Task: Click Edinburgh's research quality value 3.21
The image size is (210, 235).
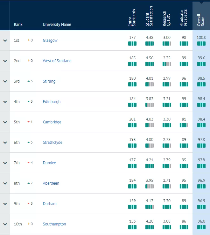Action: pyautogui.click(x=167, y=99)
